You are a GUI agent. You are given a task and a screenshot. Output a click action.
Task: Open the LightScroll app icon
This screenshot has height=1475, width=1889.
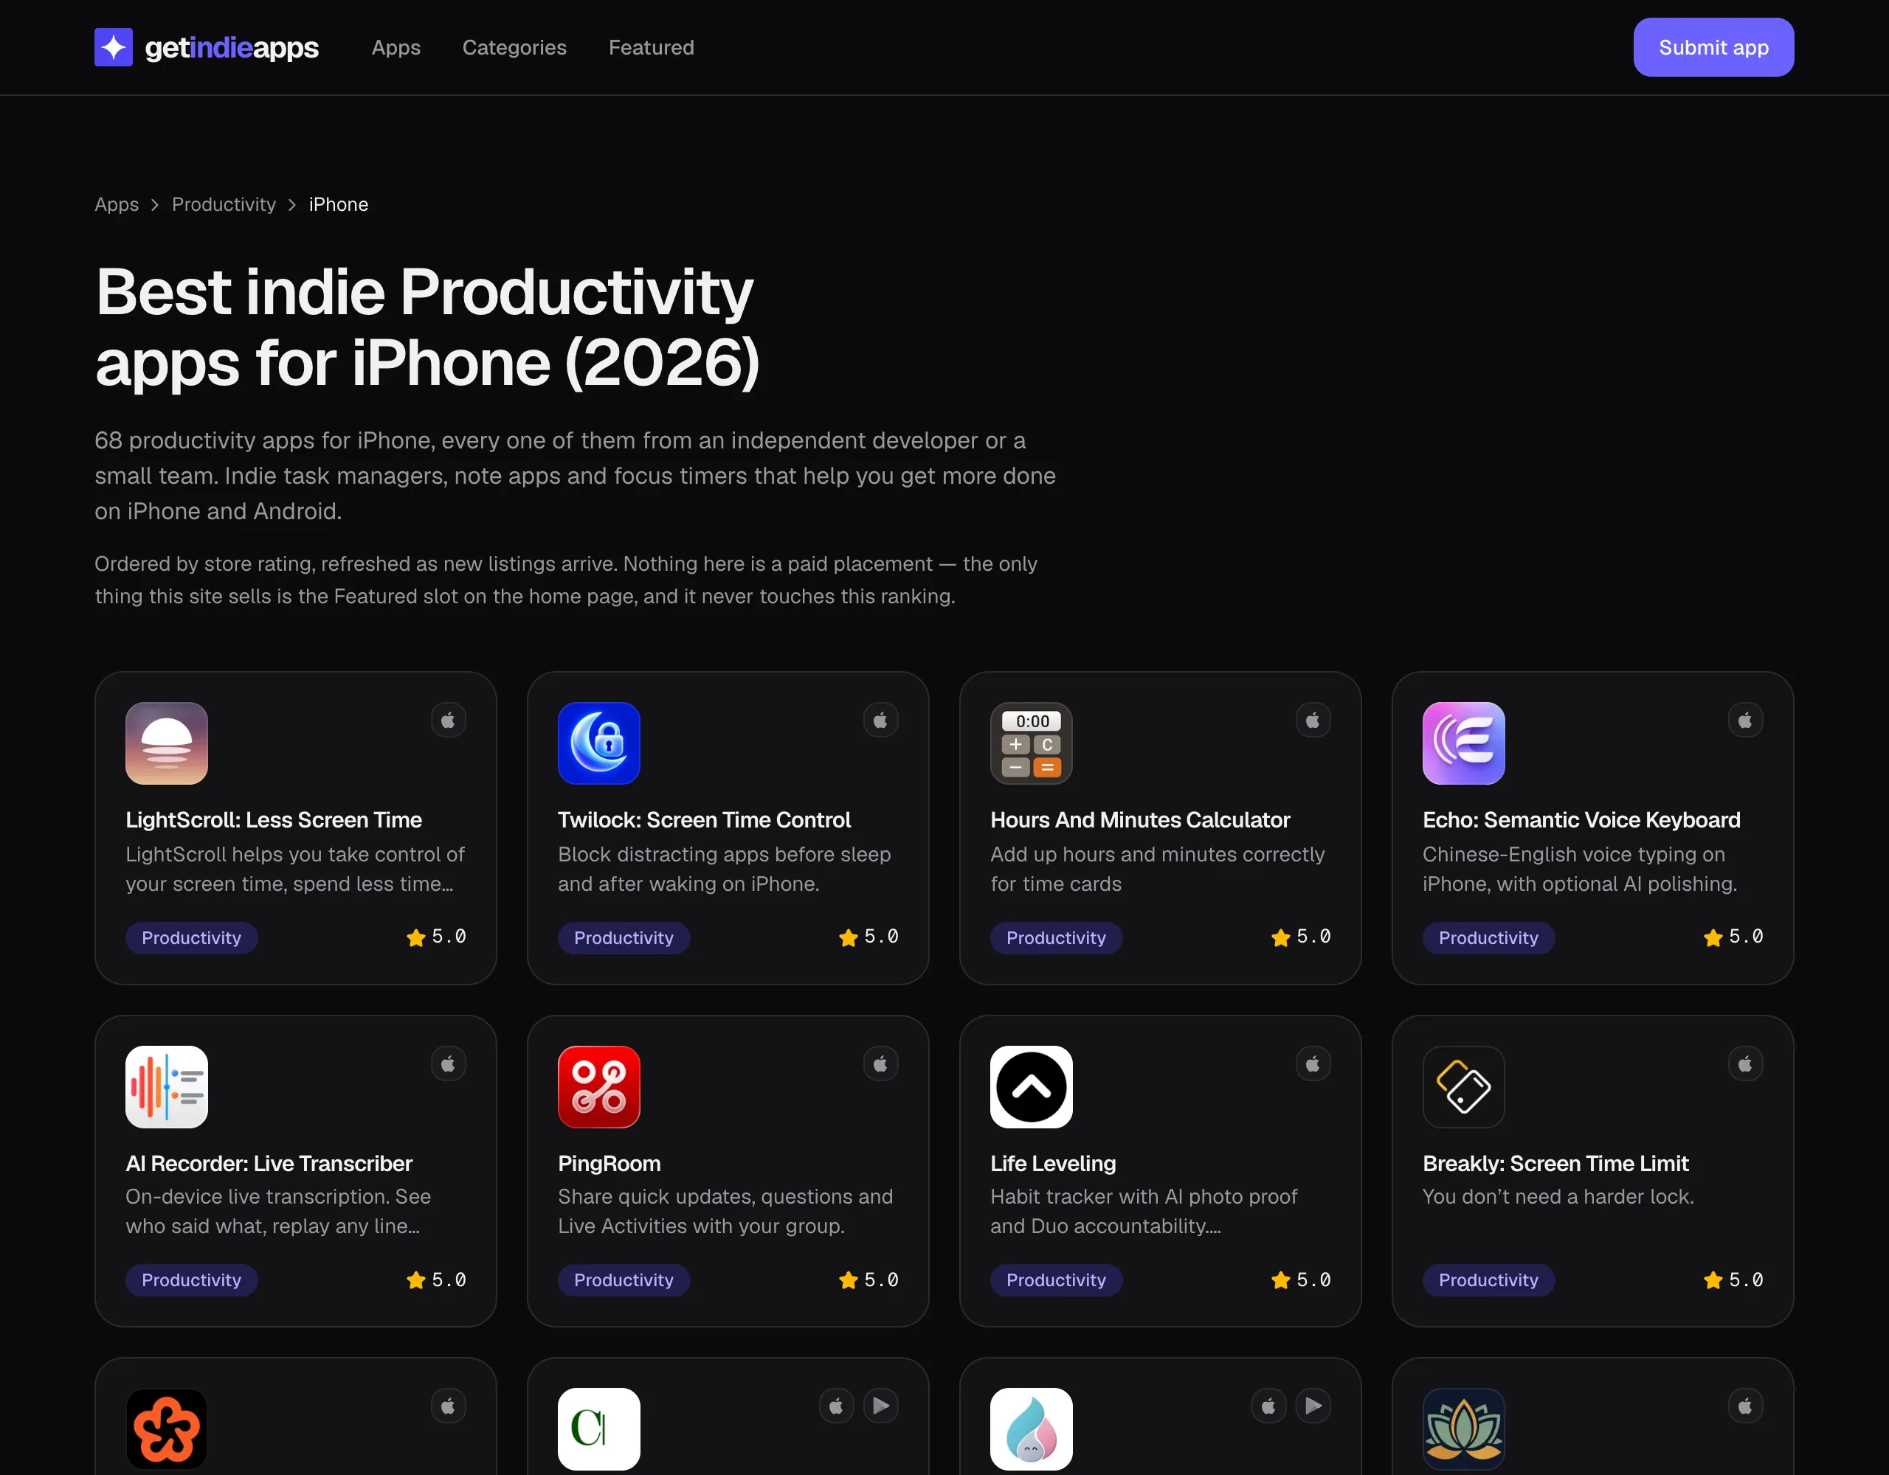click(x=166, y=743)
